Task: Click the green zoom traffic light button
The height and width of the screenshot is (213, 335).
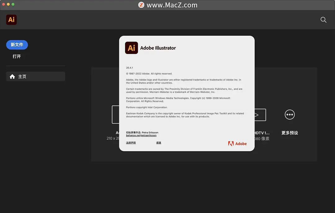Action: click(x=12, y=5)
